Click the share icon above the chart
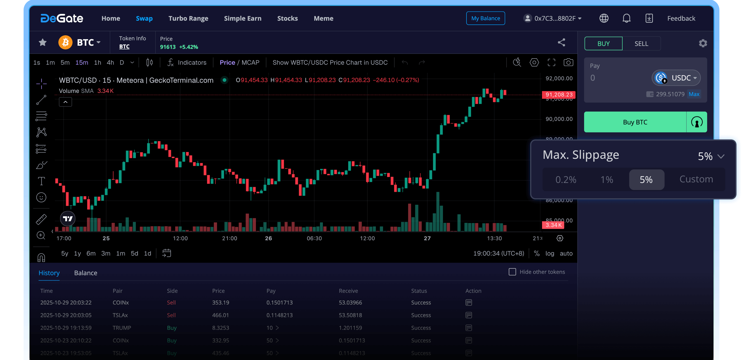 [x=561, y=42]
